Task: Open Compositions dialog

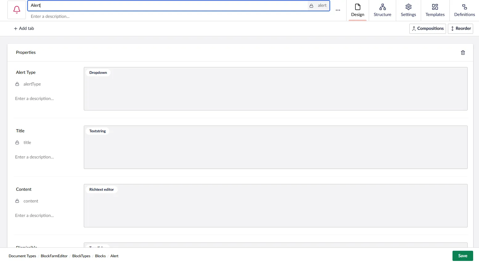Action: (x=428, y=29)
